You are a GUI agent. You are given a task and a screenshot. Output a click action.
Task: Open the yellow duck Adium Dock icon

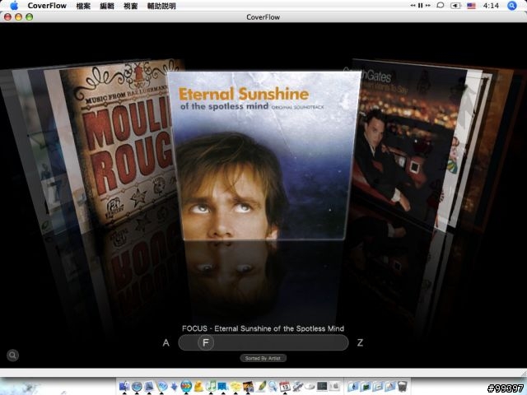click(x=198, y=386)
